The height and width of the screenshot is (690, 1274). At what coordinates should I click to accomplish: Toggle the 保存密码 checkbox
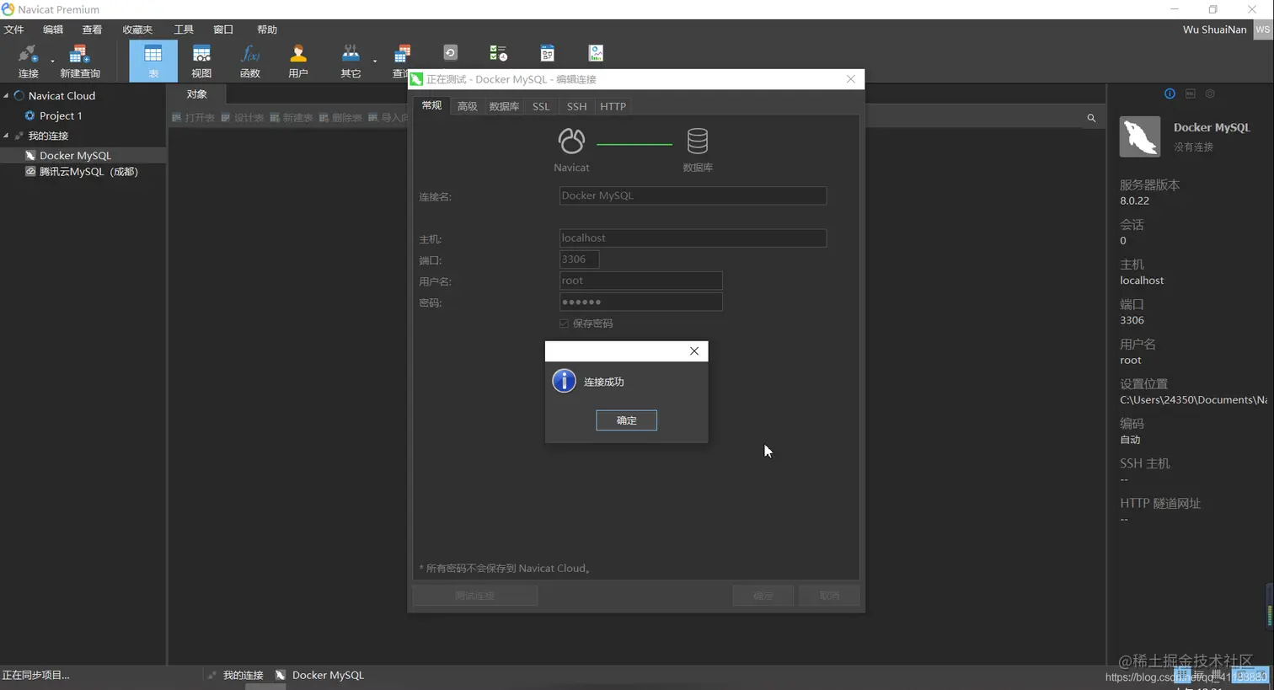point(564,324)
